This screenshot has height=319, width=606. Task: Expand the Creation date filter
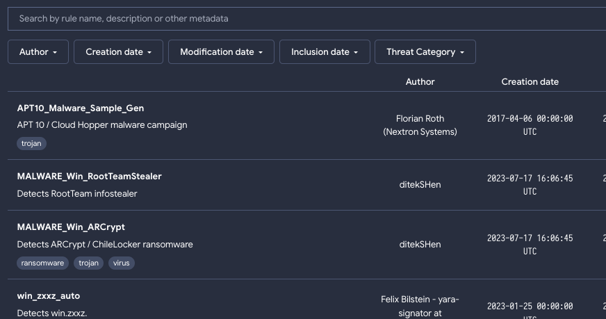point(118,52)
